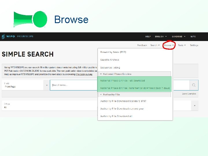Open the Field Front Page dropdown

[26, 85]
